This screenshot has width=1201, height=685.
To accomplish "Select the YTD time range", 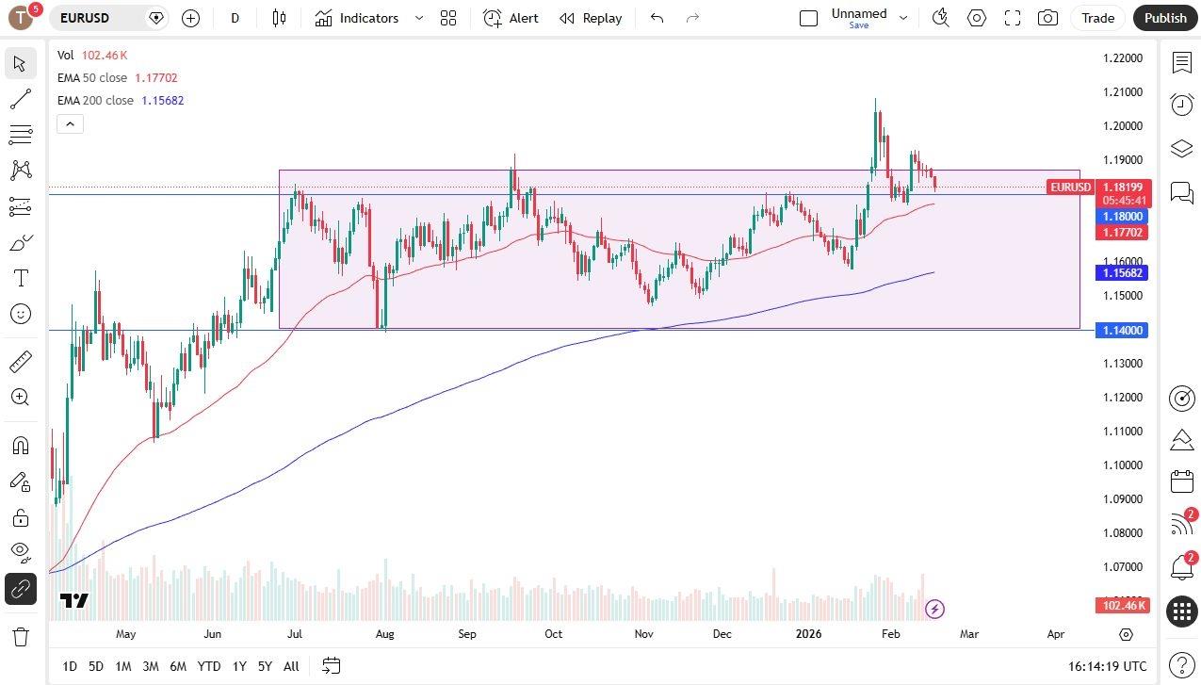I will (x=209, y=666).
